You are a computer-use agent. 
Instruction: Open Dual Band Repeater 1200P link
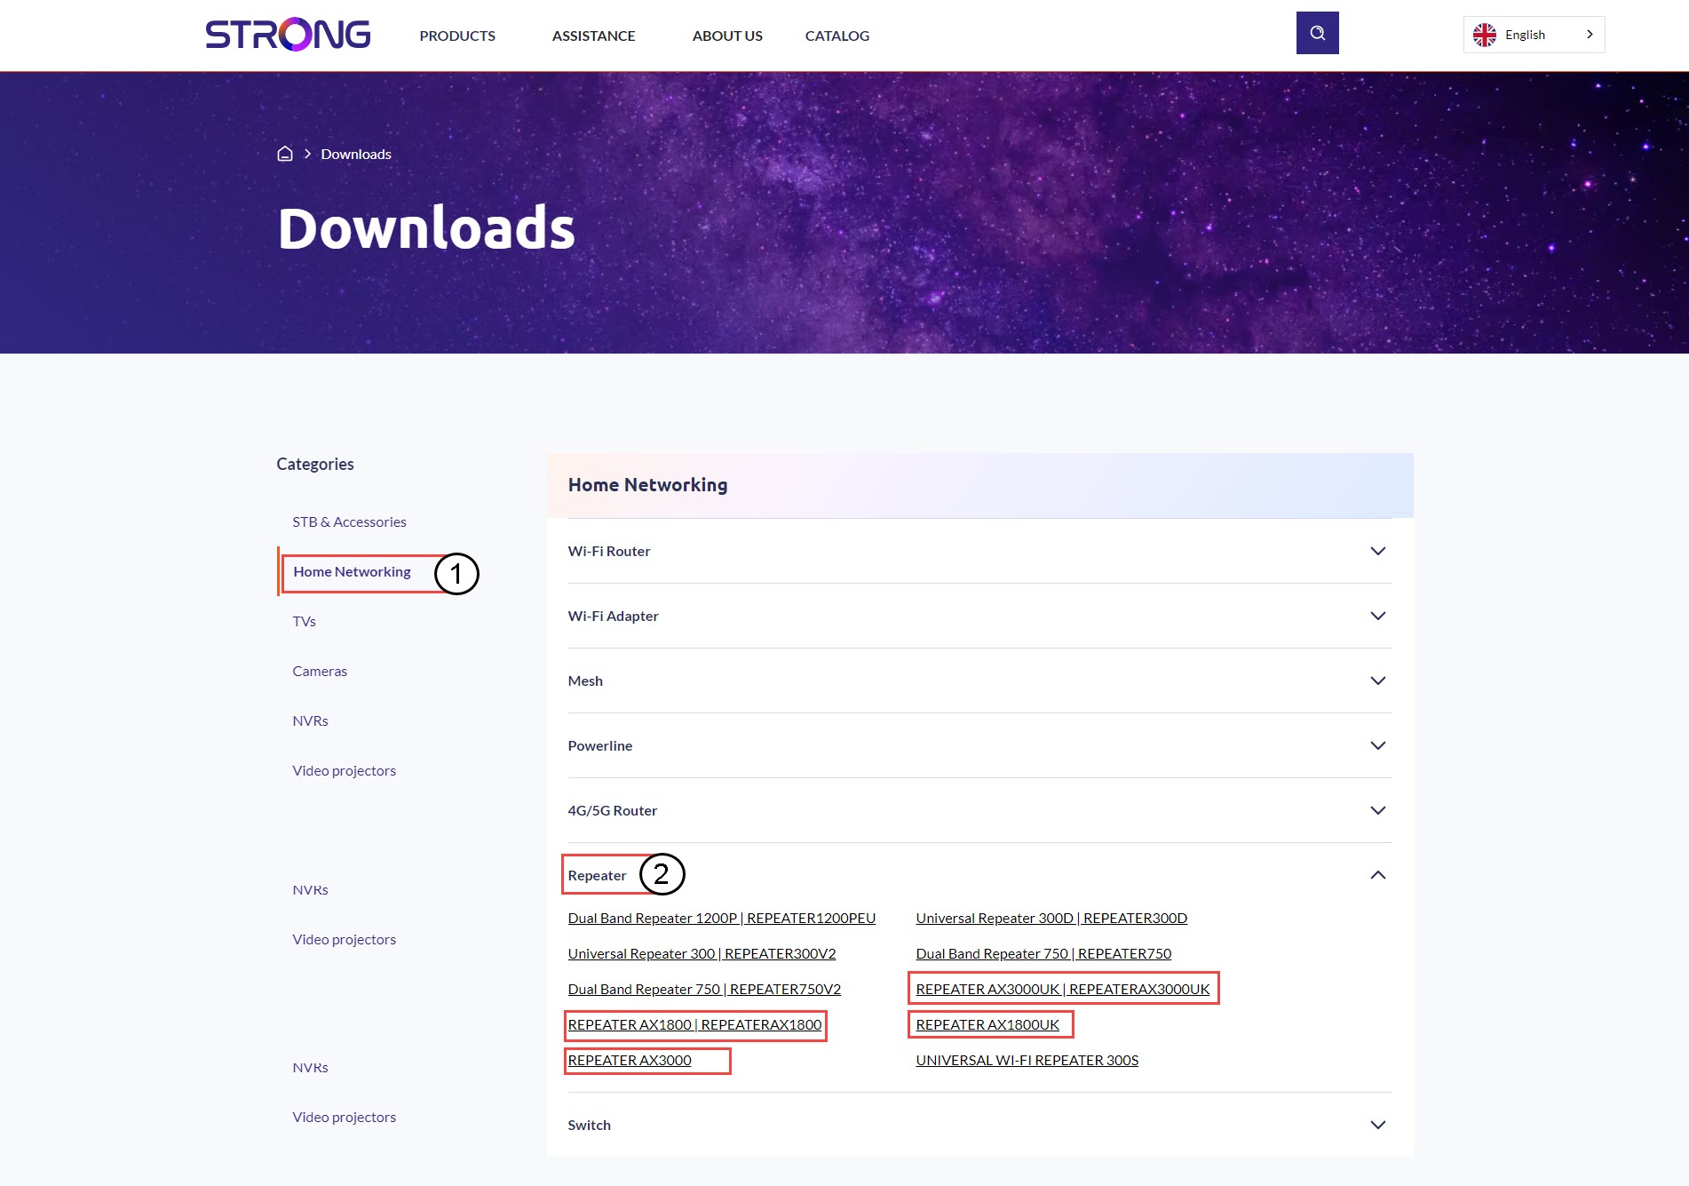(721, 918)
